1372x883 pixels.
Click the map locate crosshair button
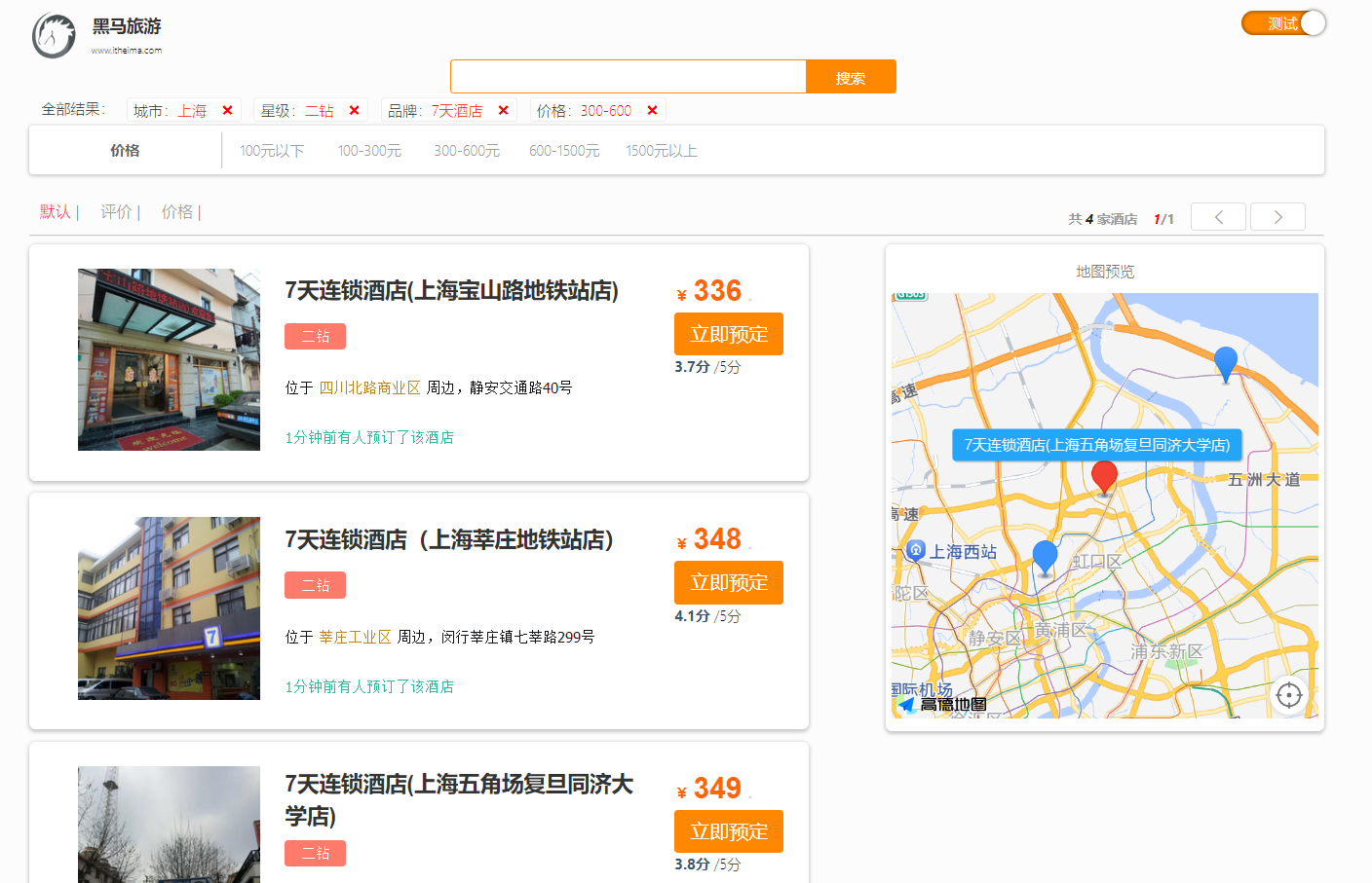(1289, 695)
